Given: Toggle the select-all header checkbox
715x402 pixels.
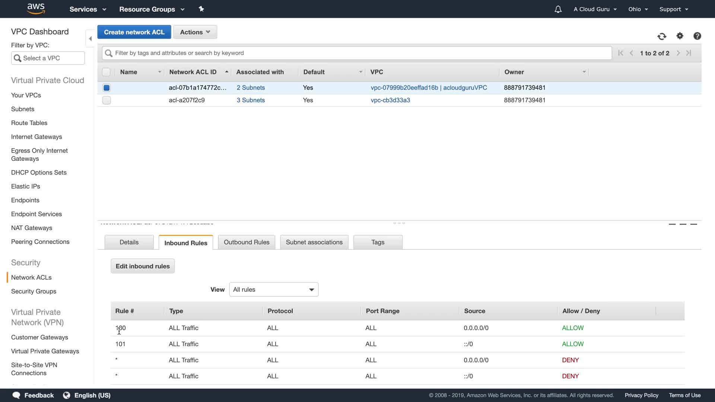Looking at the screenshot, I should [107, 72].
